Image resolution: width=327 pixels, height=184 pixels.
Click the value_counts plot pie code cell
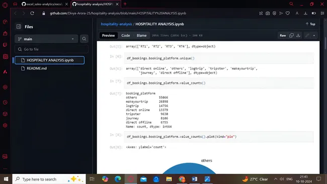(x=219, y=137)
